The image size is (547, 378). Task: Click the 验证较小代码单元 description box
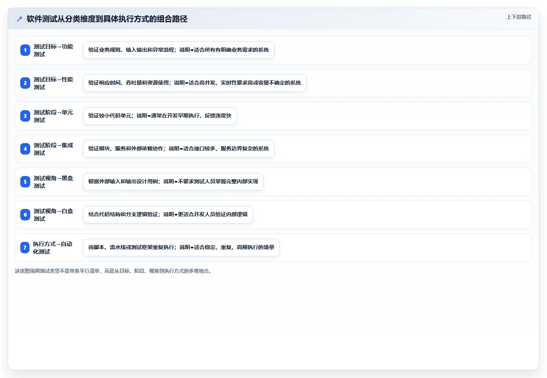coord(160,116)
